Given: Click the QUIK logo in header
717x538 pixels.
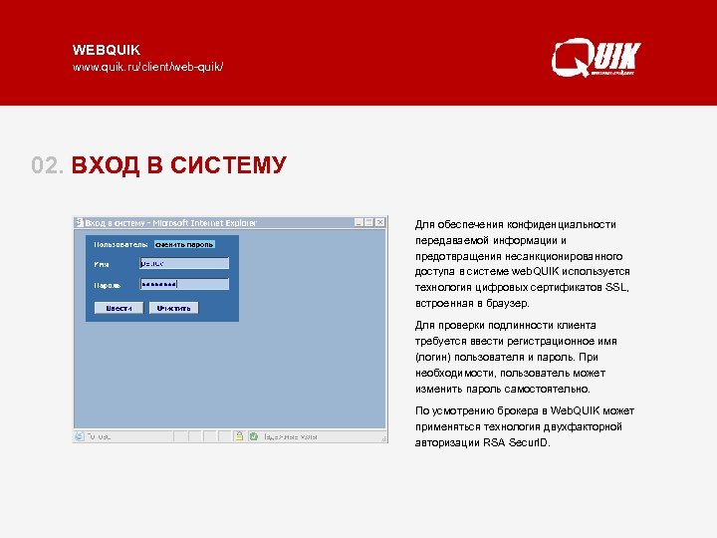Looking at the screenshot, I should click(x=596, y=58).
